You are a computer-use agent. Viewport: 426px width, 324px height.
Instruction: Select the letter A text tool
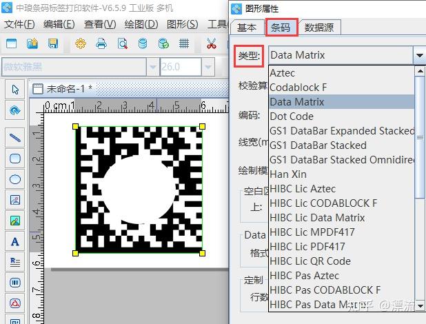point(15,241)
